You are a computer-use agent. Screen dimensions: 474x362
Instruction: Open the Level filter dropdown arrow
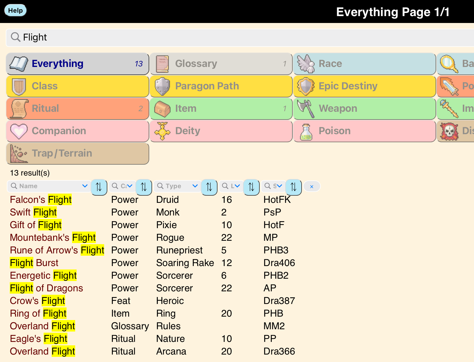(x=237, y=186)
